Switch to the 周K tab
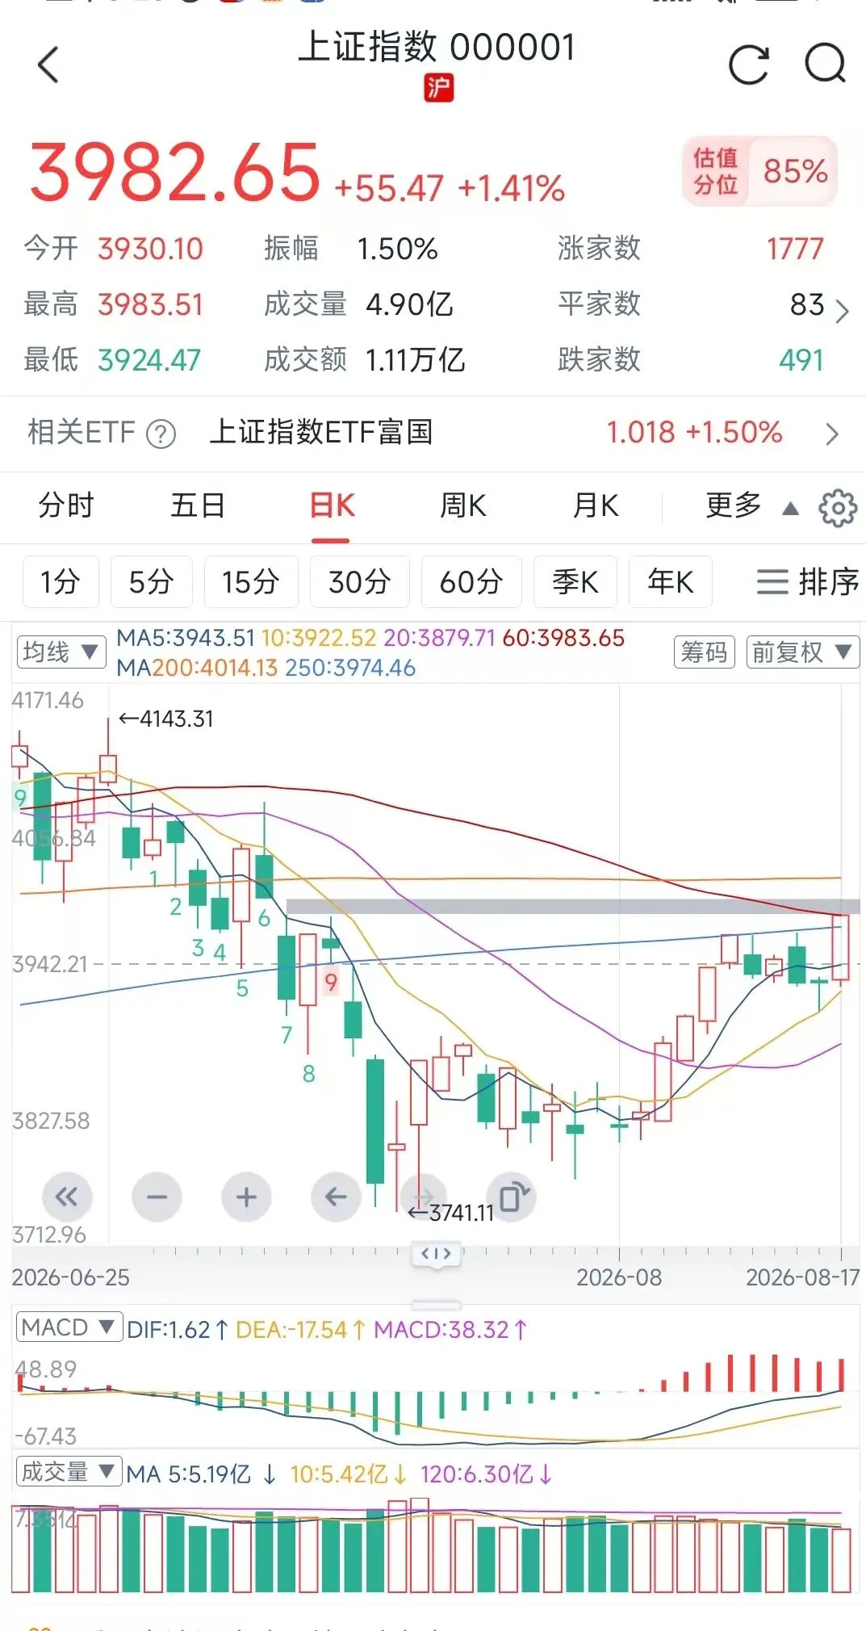 tap(462, 506)
